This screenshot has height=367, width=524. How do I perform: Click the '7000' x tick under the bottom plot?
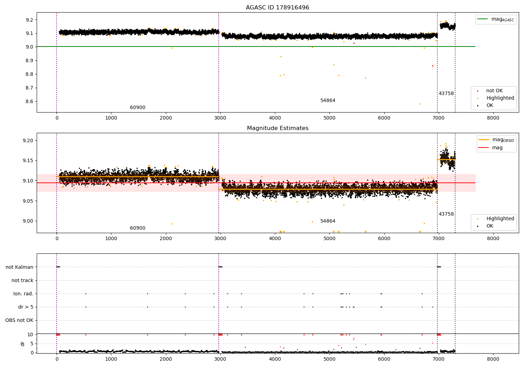(439, 359)
